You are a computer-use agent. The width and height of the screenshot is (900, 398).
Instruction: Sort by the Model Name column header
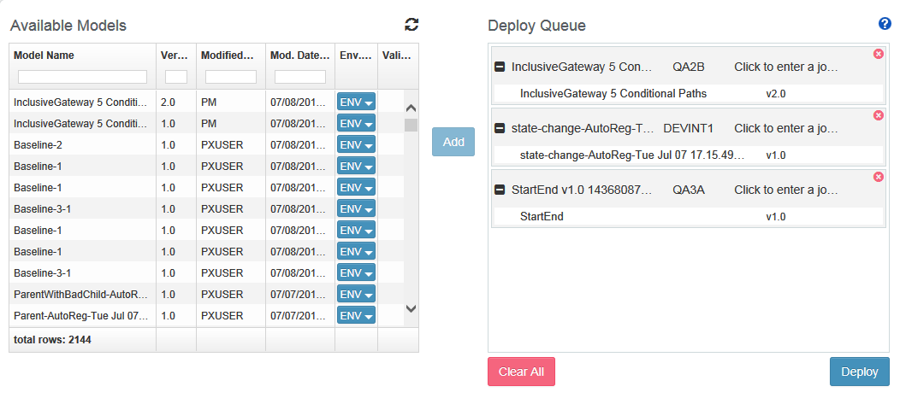point(44,56)
